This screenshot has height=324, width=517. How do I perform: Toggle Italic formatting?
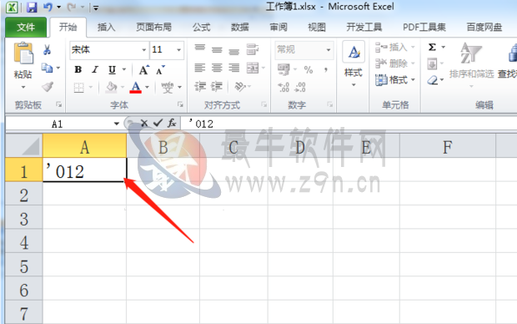pyautogui.click(x=95, y=69)
